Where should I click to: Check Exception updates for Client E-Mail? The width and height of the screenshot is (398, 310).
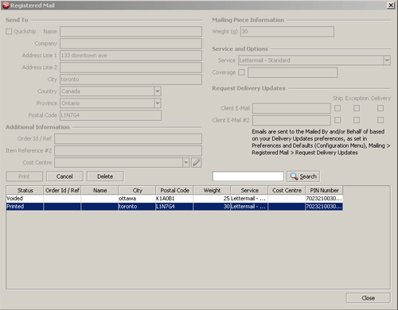click(357, 108)
